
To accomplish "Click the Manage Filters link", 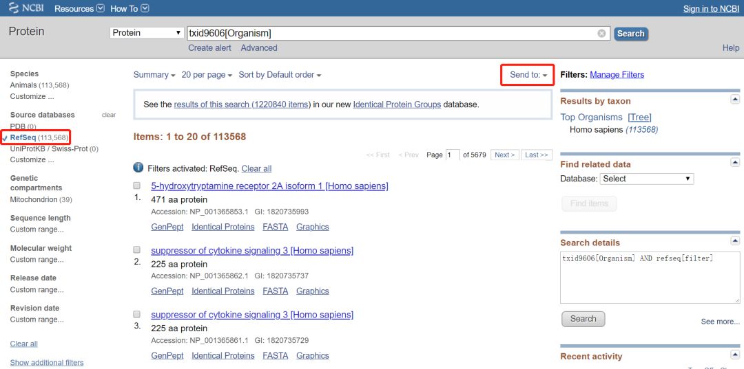I will 617,75.
